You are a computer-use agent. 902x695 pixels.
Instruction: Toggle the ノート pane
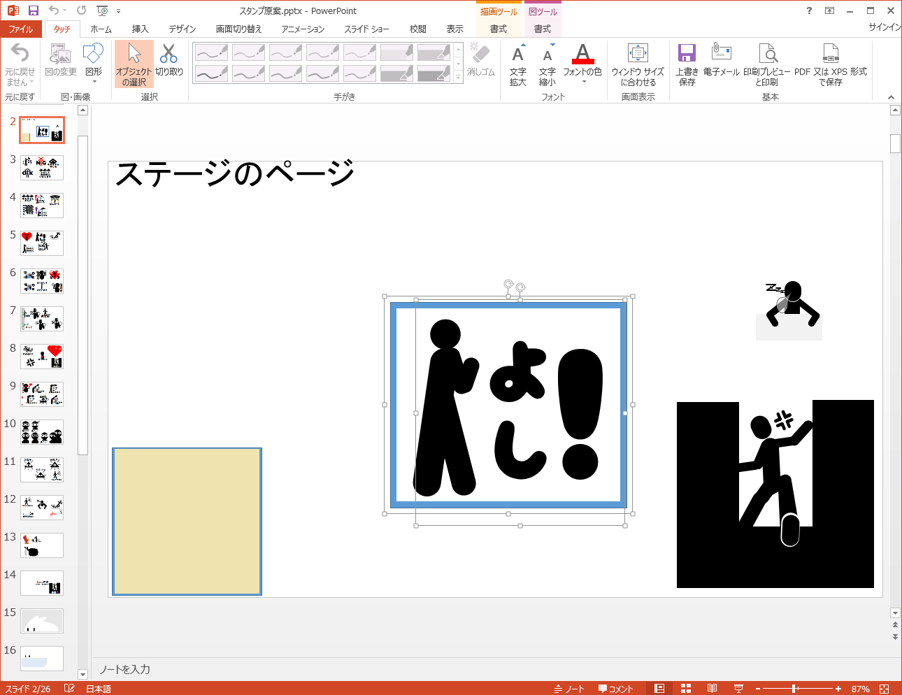point(571,688)
